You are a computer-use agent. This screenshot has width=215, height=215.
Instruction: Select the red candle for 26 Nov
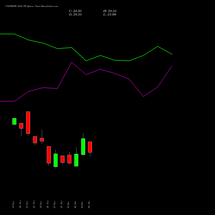pyautogui.click(x=49, y=155)
